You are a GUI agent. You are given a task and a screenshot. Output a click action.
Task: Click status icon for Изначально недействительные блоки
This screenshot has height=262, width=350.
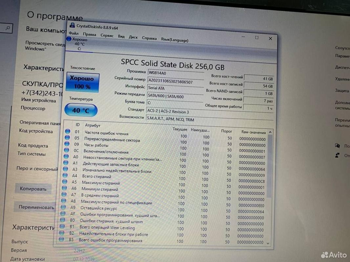click(65, 169)
